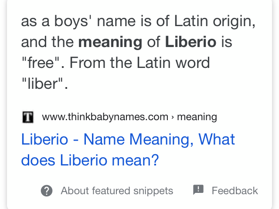
Task: Click the breadcrumb chevron after thinkbabynames.com
Action: click(x=173, y=118)
